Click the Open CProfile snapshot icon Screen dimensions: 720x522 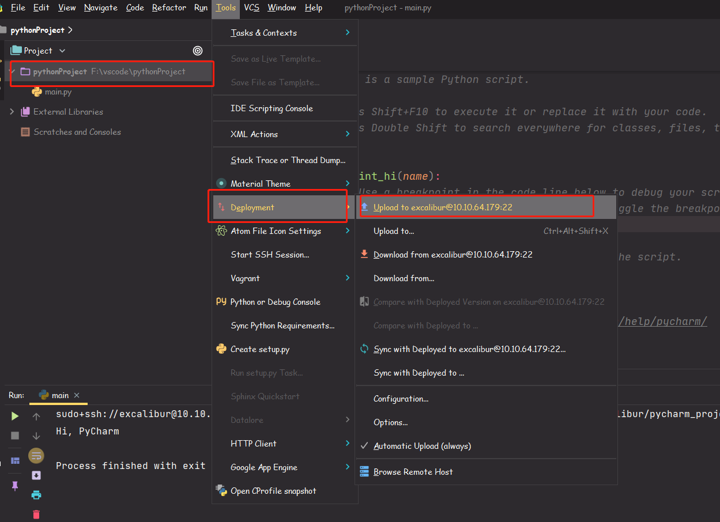pos(221,490)
